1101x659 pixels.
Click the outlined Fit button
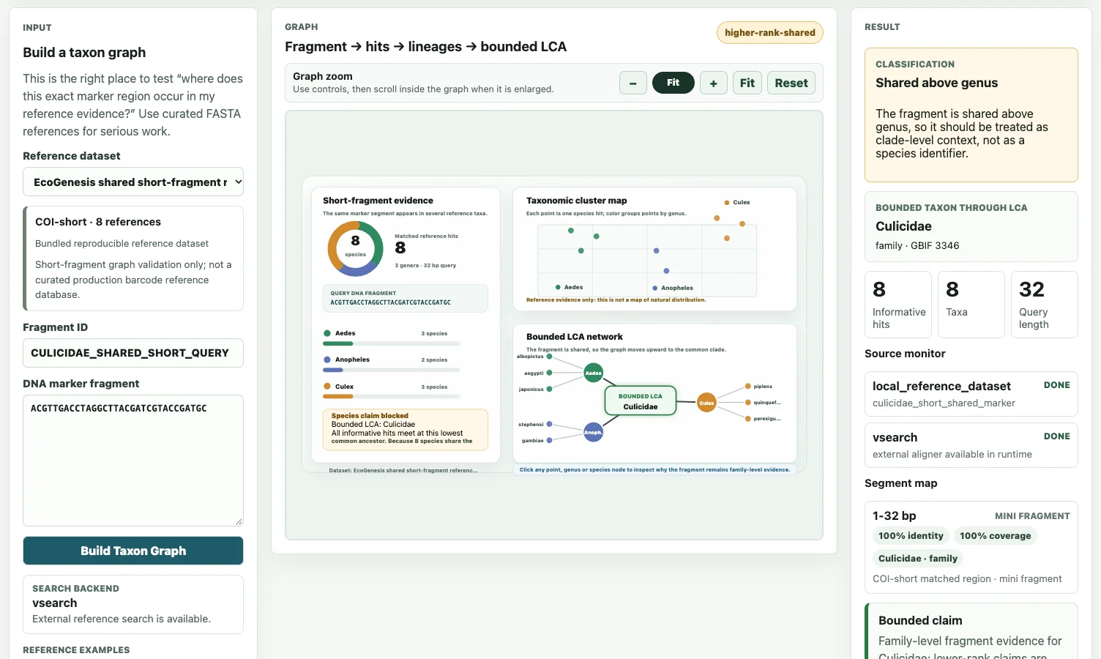pos(747,83)
